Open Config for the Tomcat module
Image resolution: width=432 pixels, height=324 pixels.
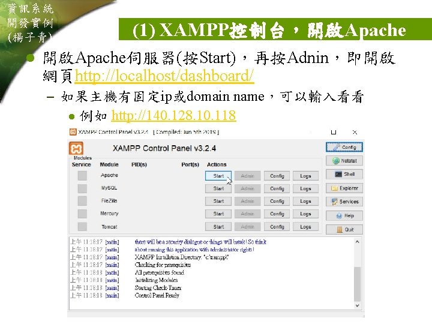[277, 227]
